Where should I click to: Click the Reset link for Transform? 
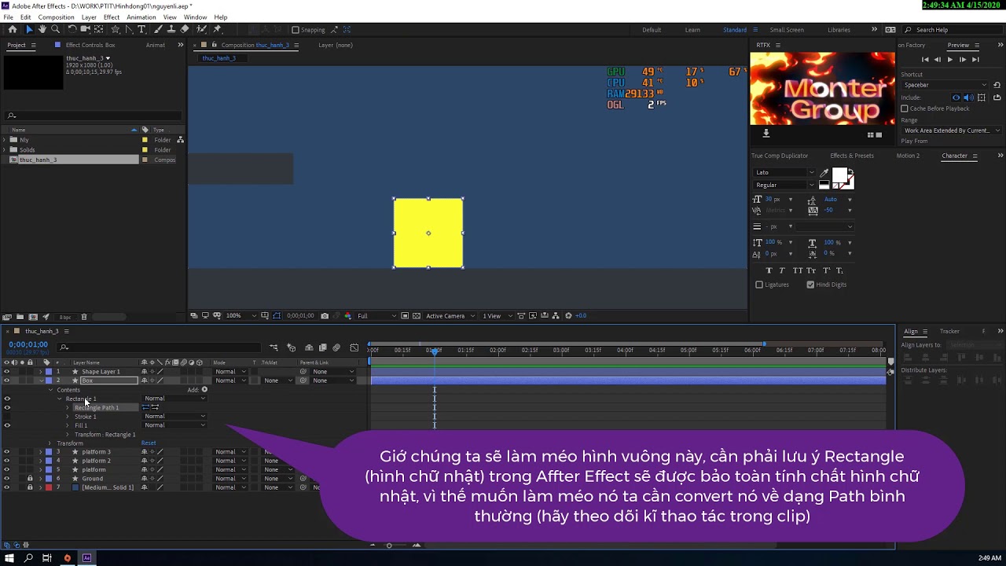tap(149, 443)
